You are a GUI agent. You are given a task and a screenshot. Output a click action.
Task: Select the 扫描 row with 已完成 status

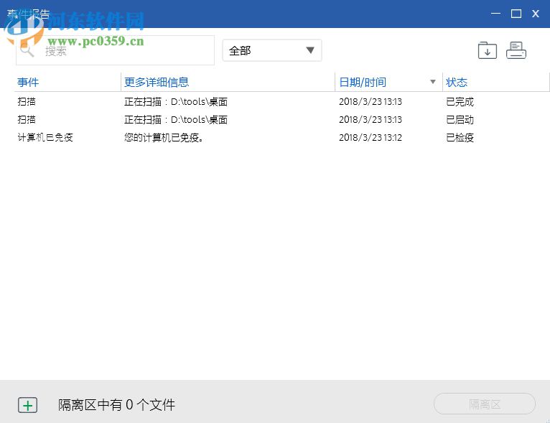pos(281,102)
